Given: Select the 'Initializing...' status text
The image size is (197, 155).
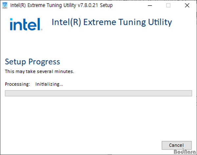Looking at the screenshot, I should point(49,84).
